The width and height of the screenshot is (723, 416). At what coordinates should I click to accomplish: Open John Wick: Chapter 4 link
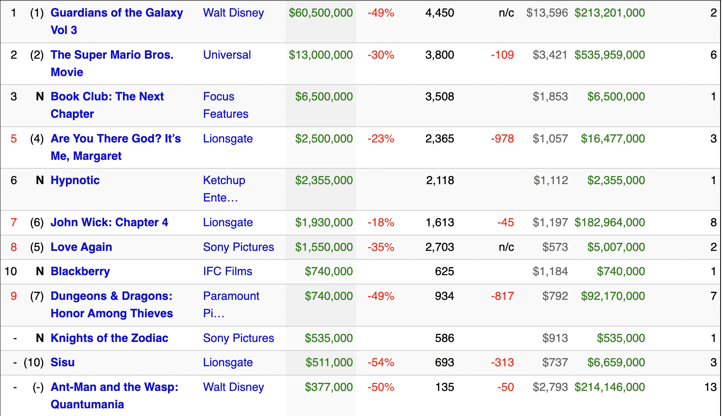pos(109,223)
